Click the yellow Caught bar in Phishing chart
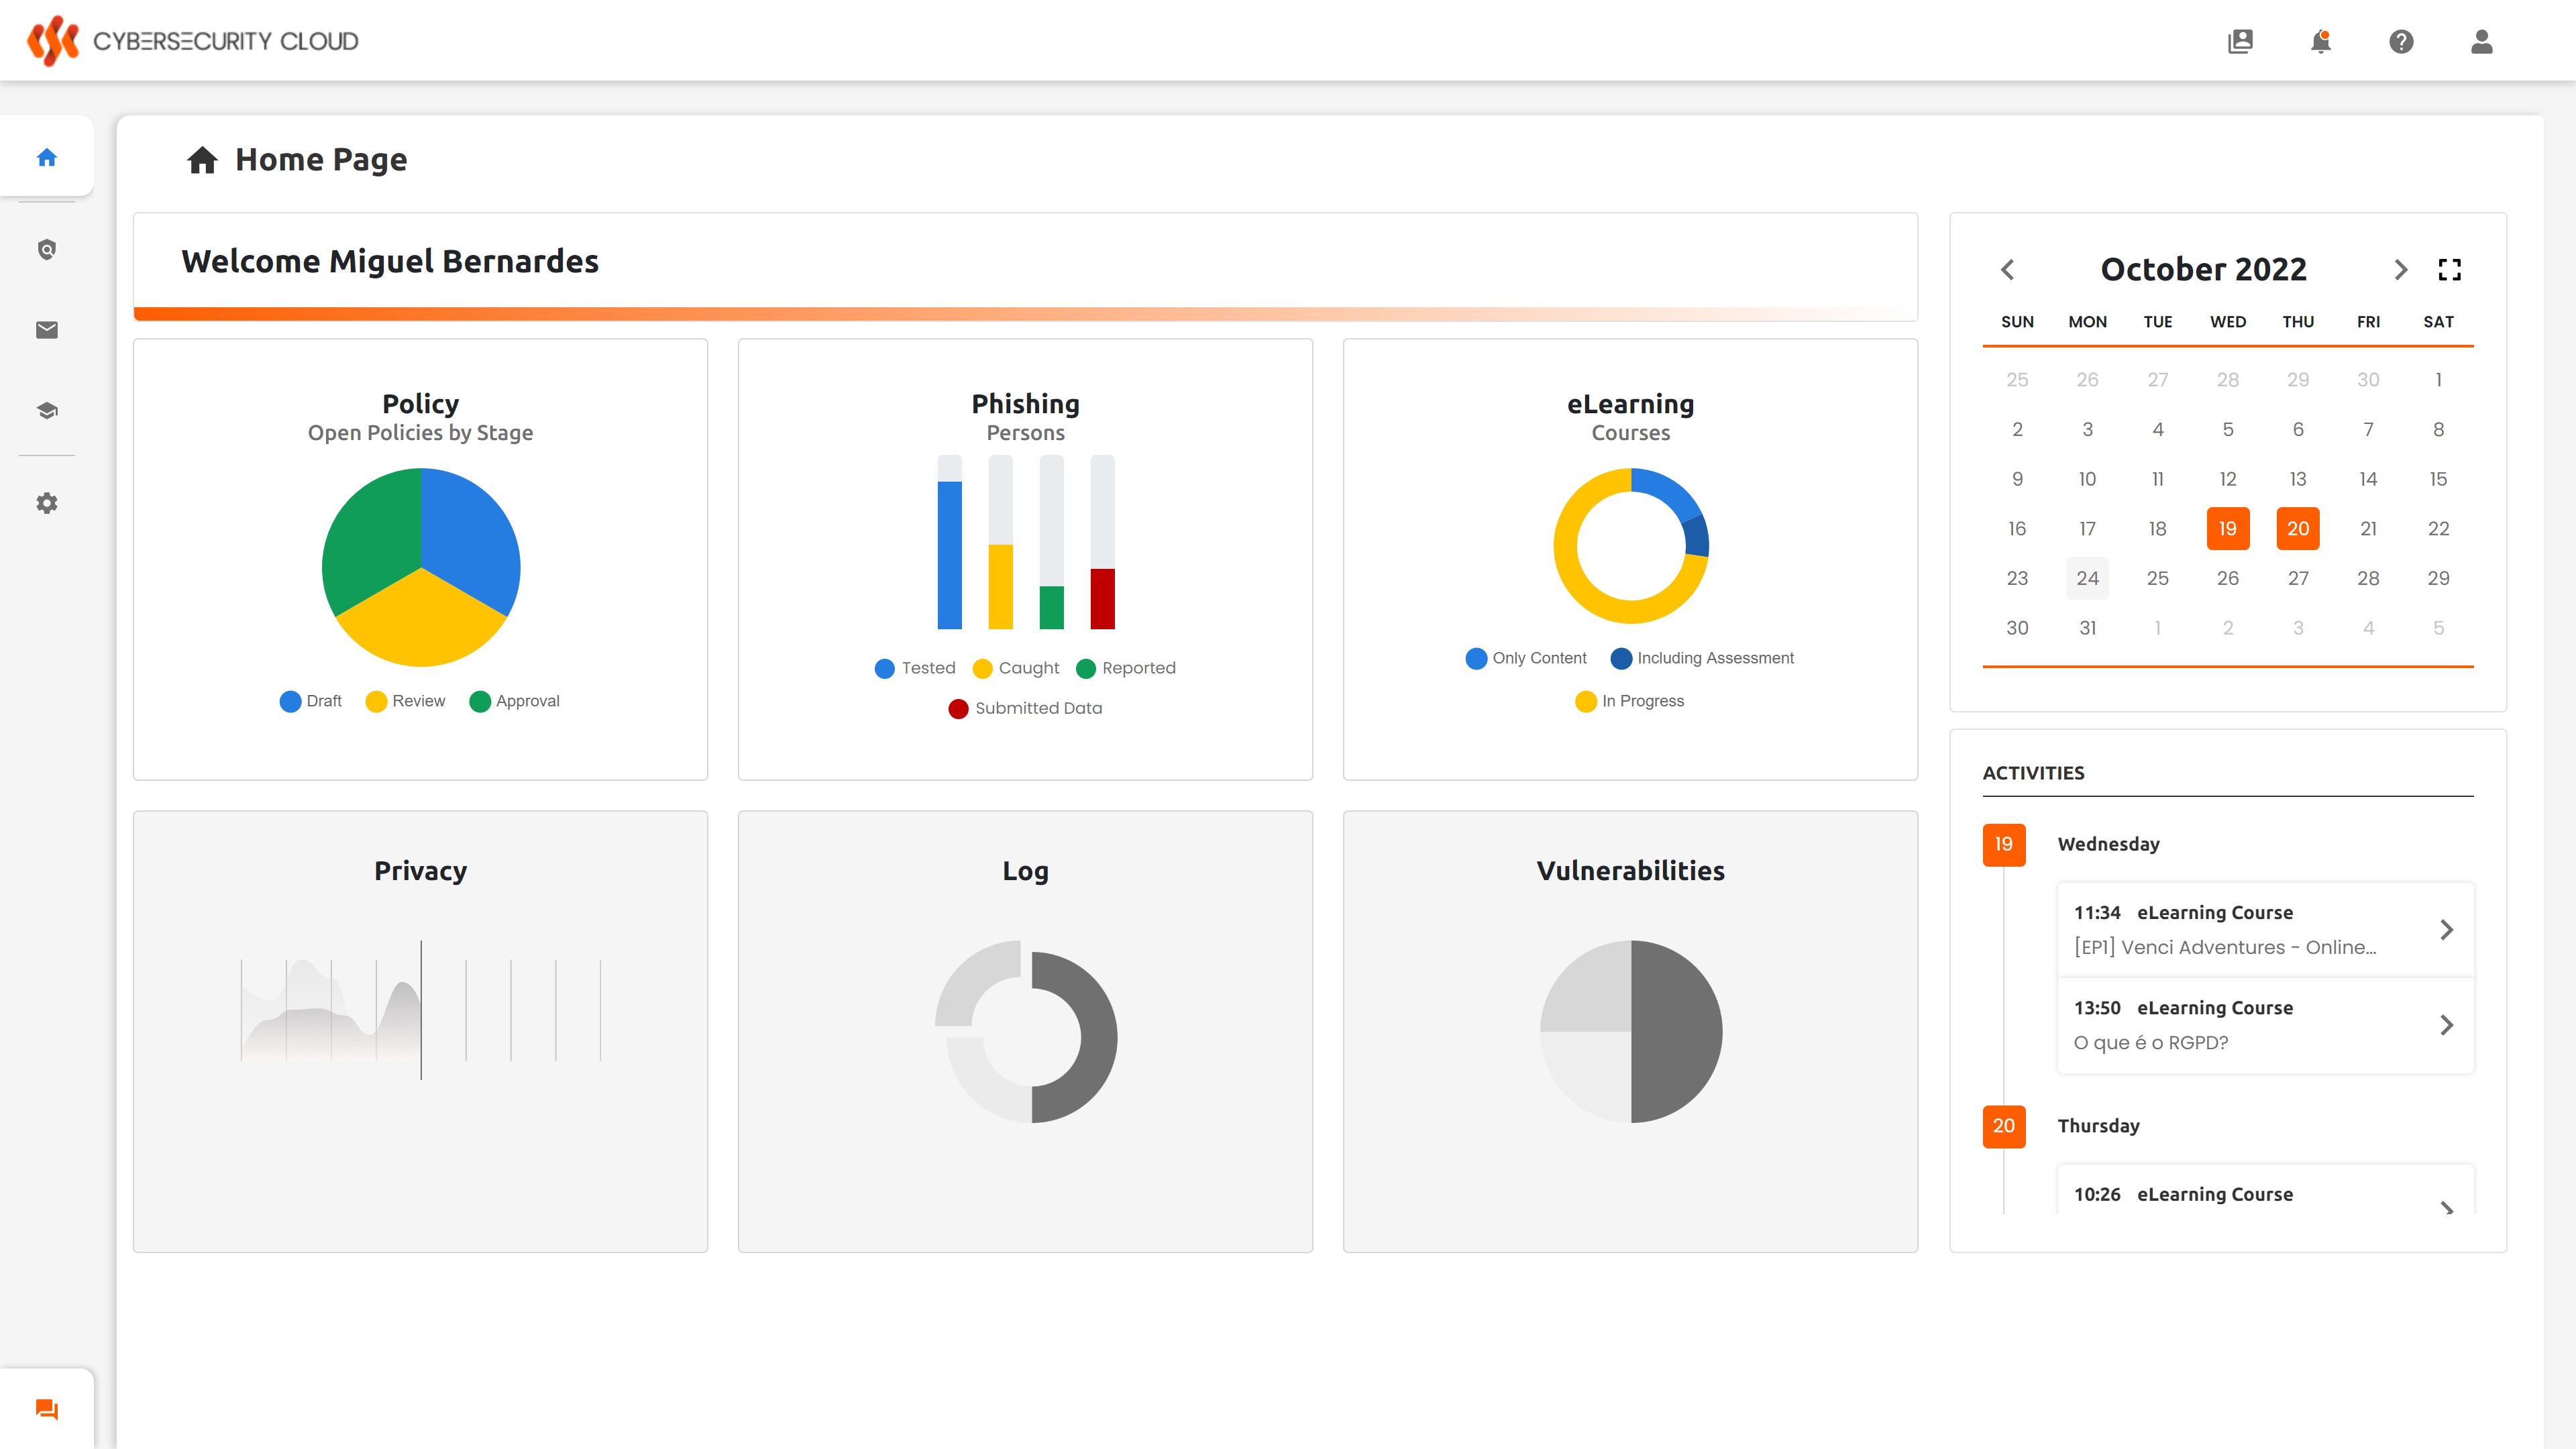2576x1449 pixels. click(1000, 586)
